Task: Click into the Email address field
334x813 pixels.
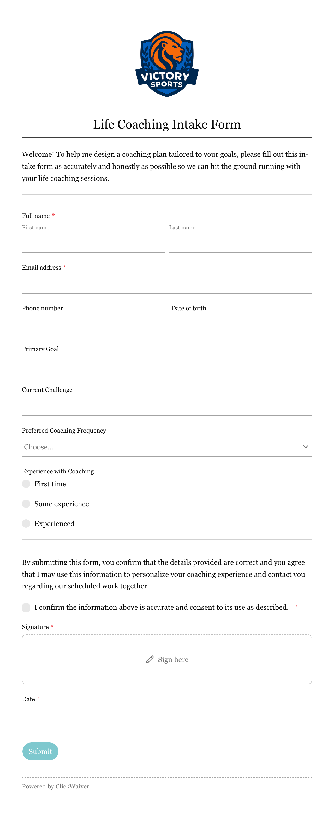Action: [167, 284]
